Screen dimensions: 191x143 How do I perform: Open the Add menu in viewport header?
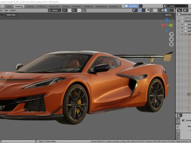pos(6,10)
